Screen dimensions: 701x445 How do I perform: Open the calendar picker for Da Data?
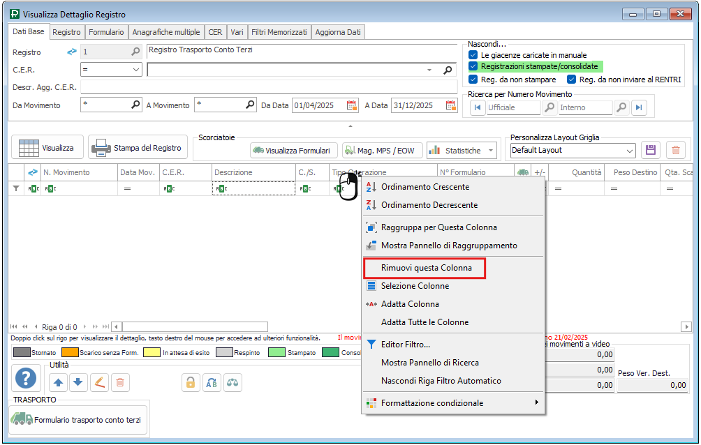pos(352,105)
